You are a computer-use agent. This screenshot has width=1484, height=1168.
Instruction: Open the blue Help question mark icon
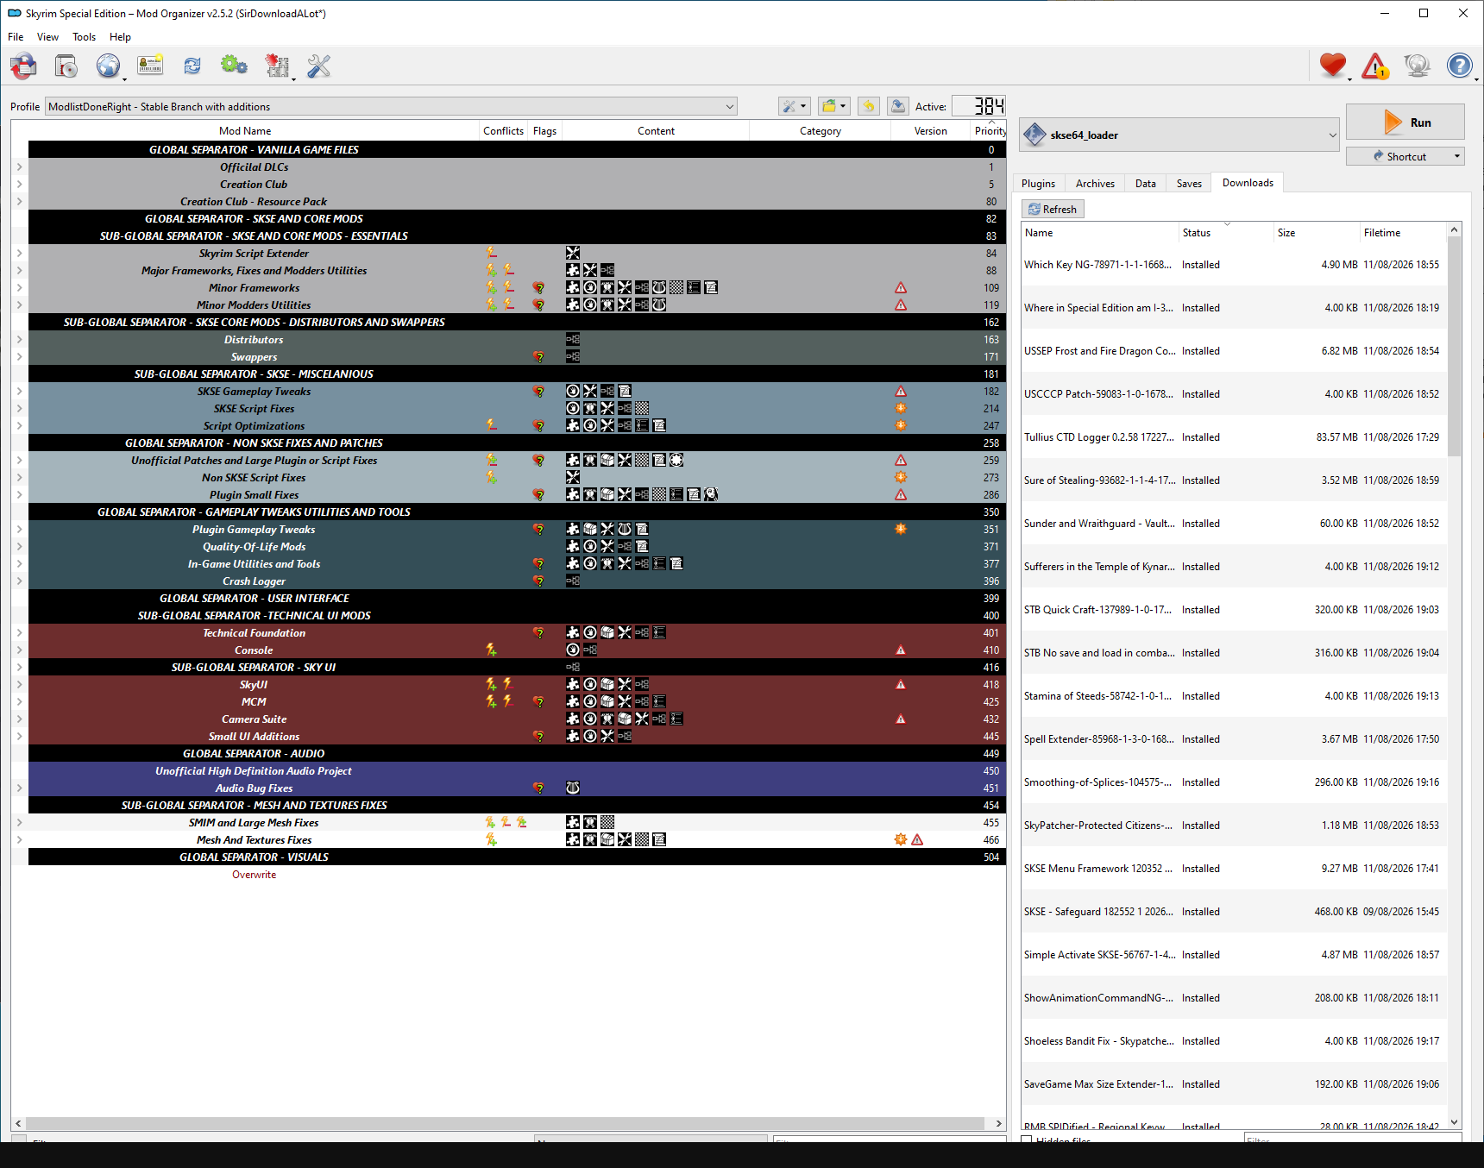(x=1460, y=66)
